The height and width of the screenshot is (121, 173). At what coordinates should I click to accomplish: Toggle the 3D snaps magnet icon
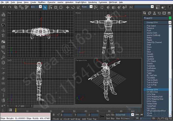108,7
